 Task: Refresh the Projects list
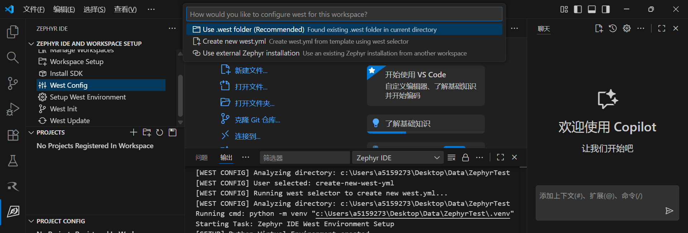tap(159, 132)
